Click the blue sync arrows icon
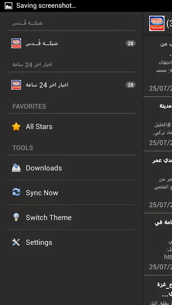172x305 pixels. pyautogui.click(x=16, y=192)
